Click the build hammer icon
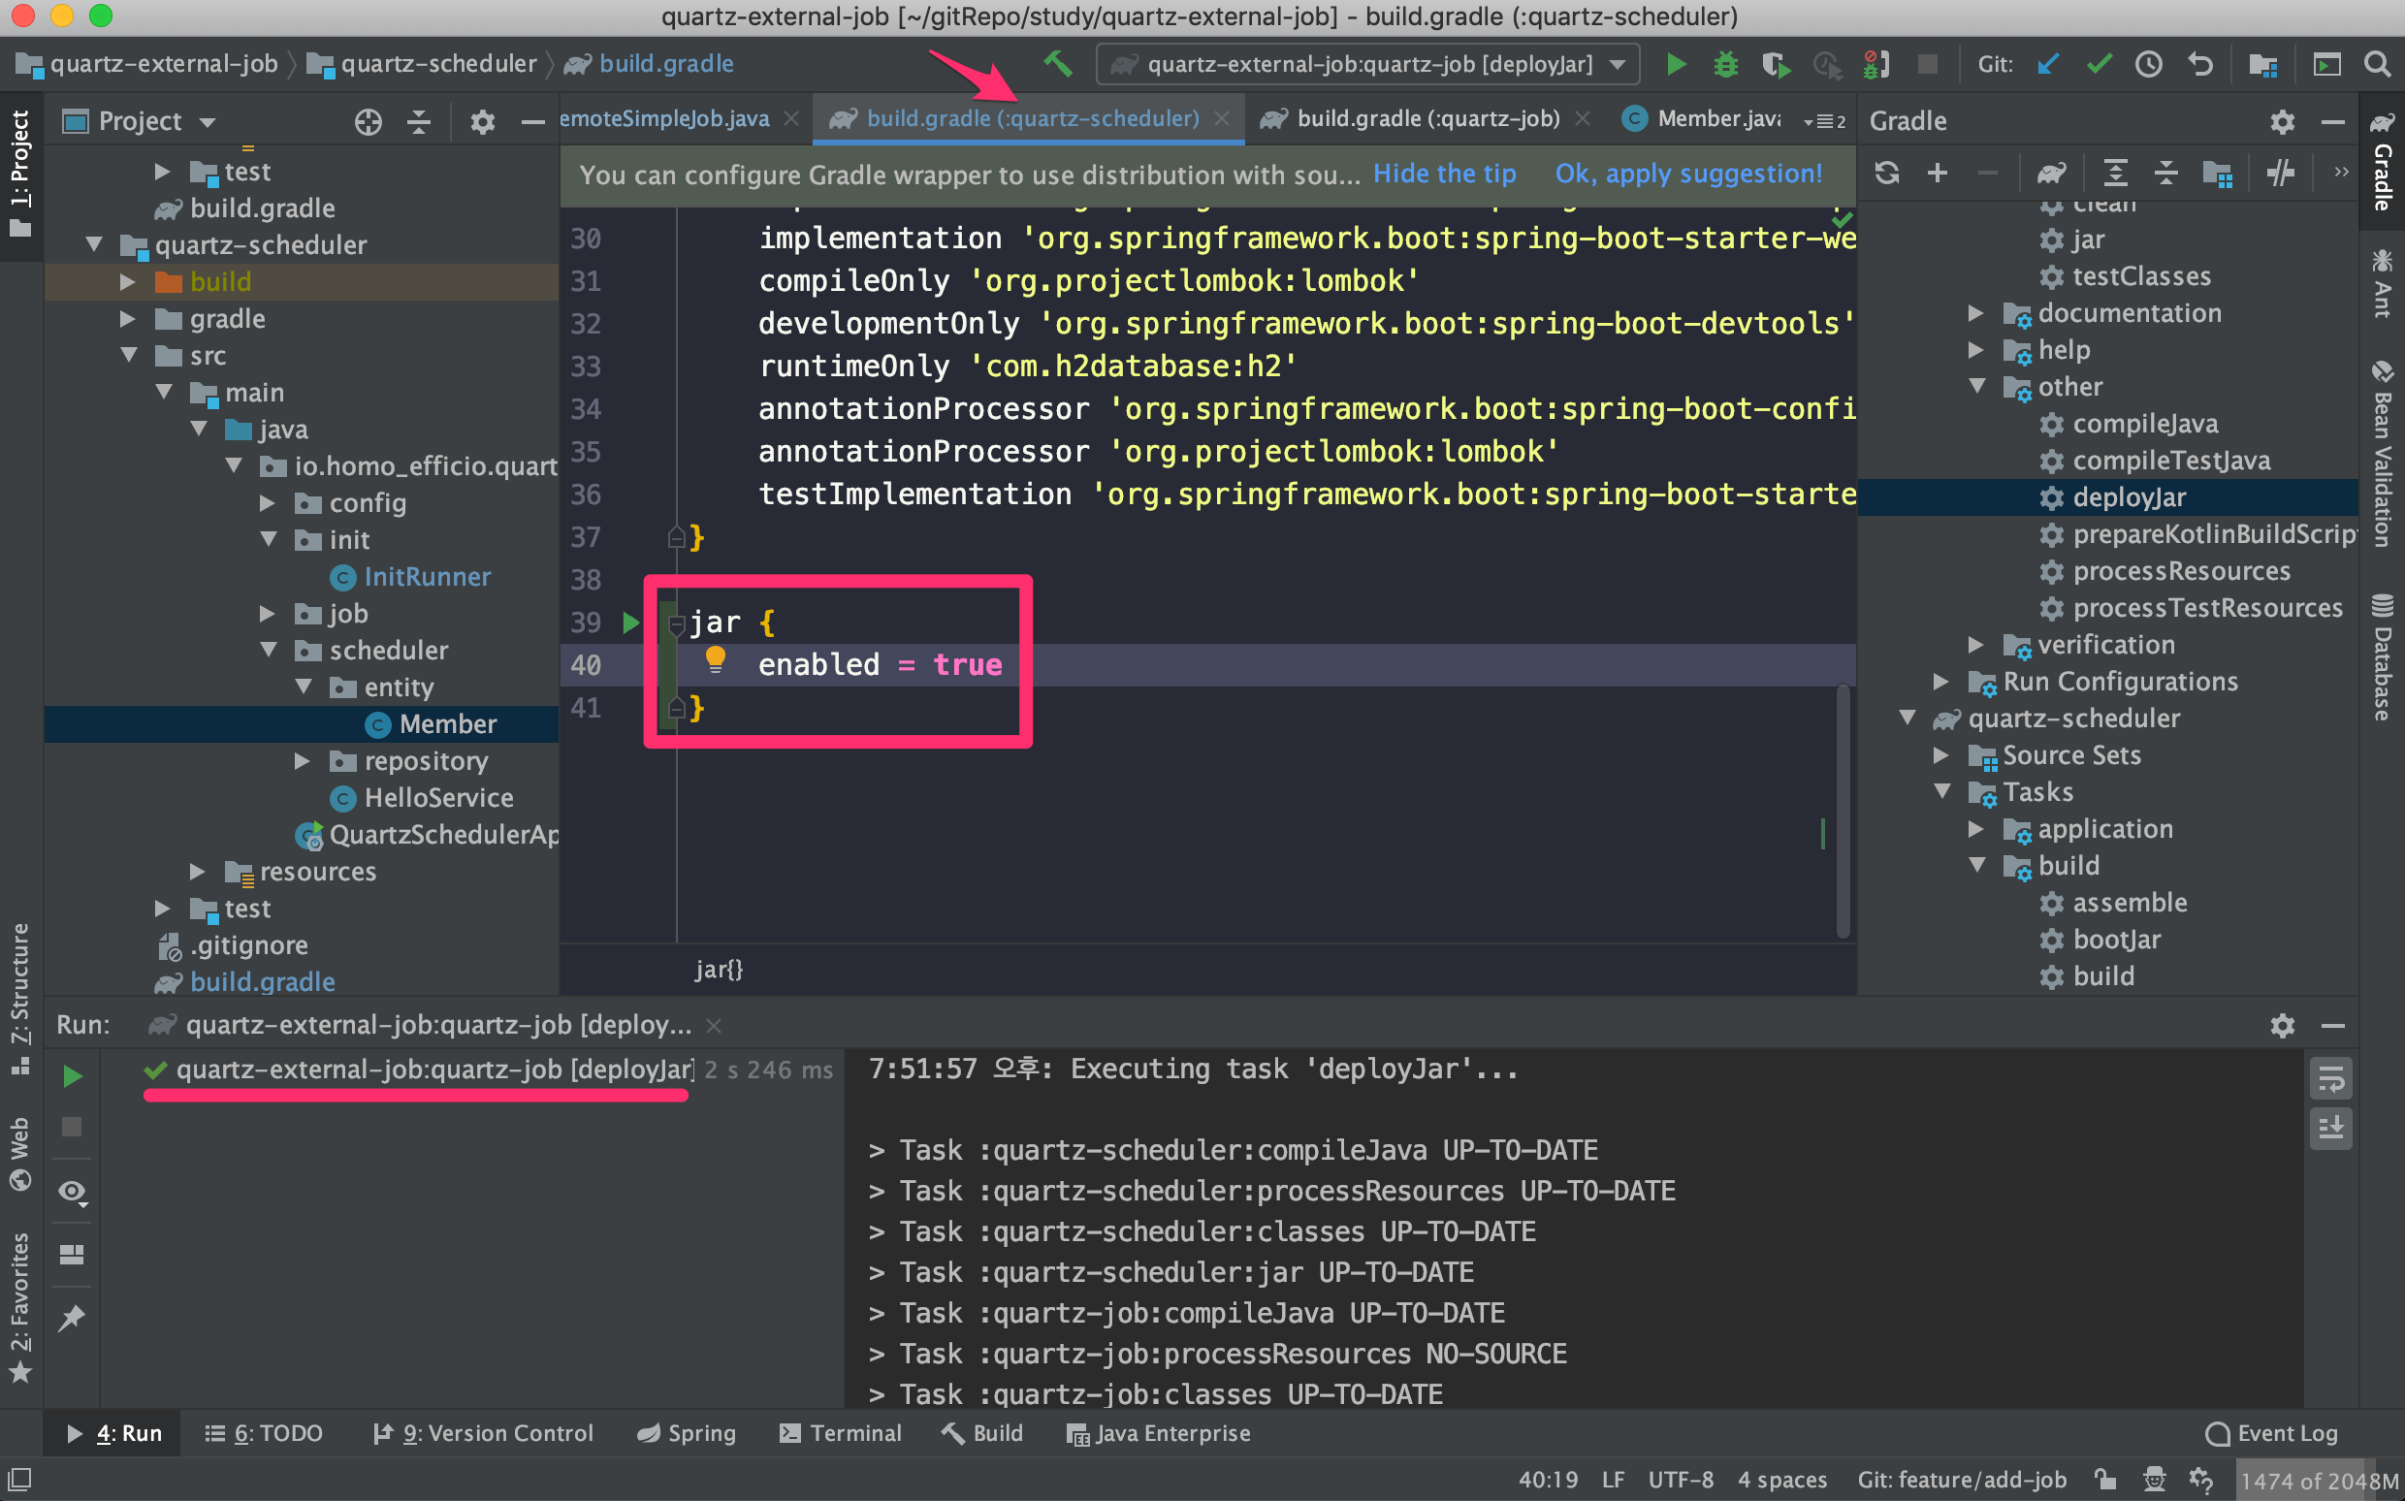The height and width of the screenshot is (1501, 2405). click(x=1057, y=65)
